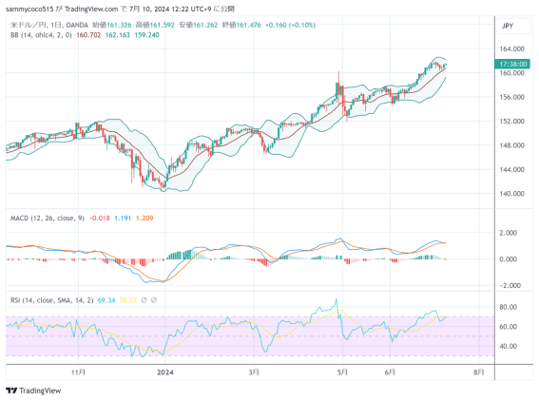Select the 17:38:00 current price countdown label
The image size is (539, 401).
tap(512, 64)
